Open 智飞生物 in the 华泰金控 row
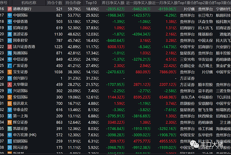231x155 pixels. pos(205,110)
